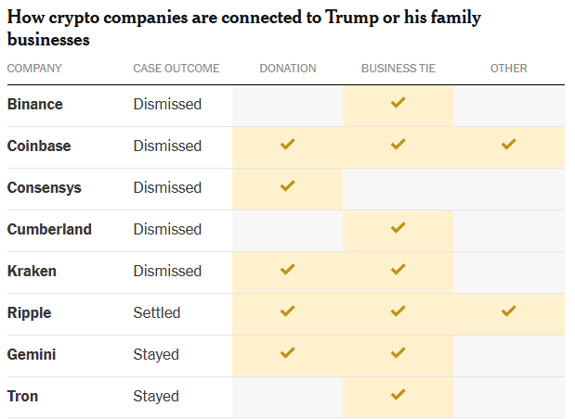Select the Cumberland company name
Viewport: 575px width, 419px height.
tap(49, 229)
